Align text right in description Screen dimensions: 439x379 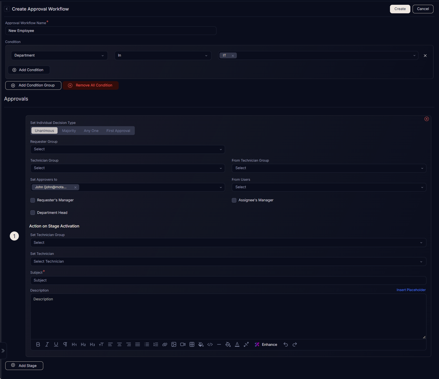pos(128,345)
